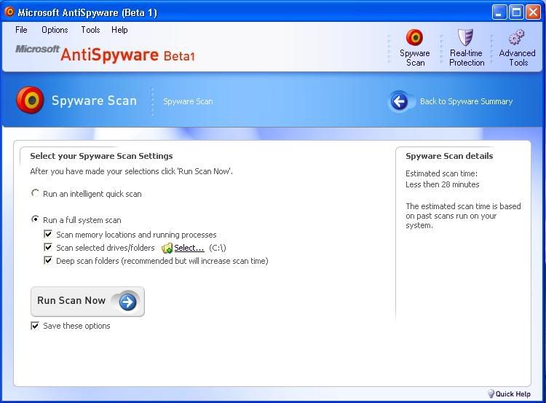The height and width of the screenshot is (403, 546).
Task: Click 'Select your Spyware Scan Settings' heading
Action: tap(101, 156)
